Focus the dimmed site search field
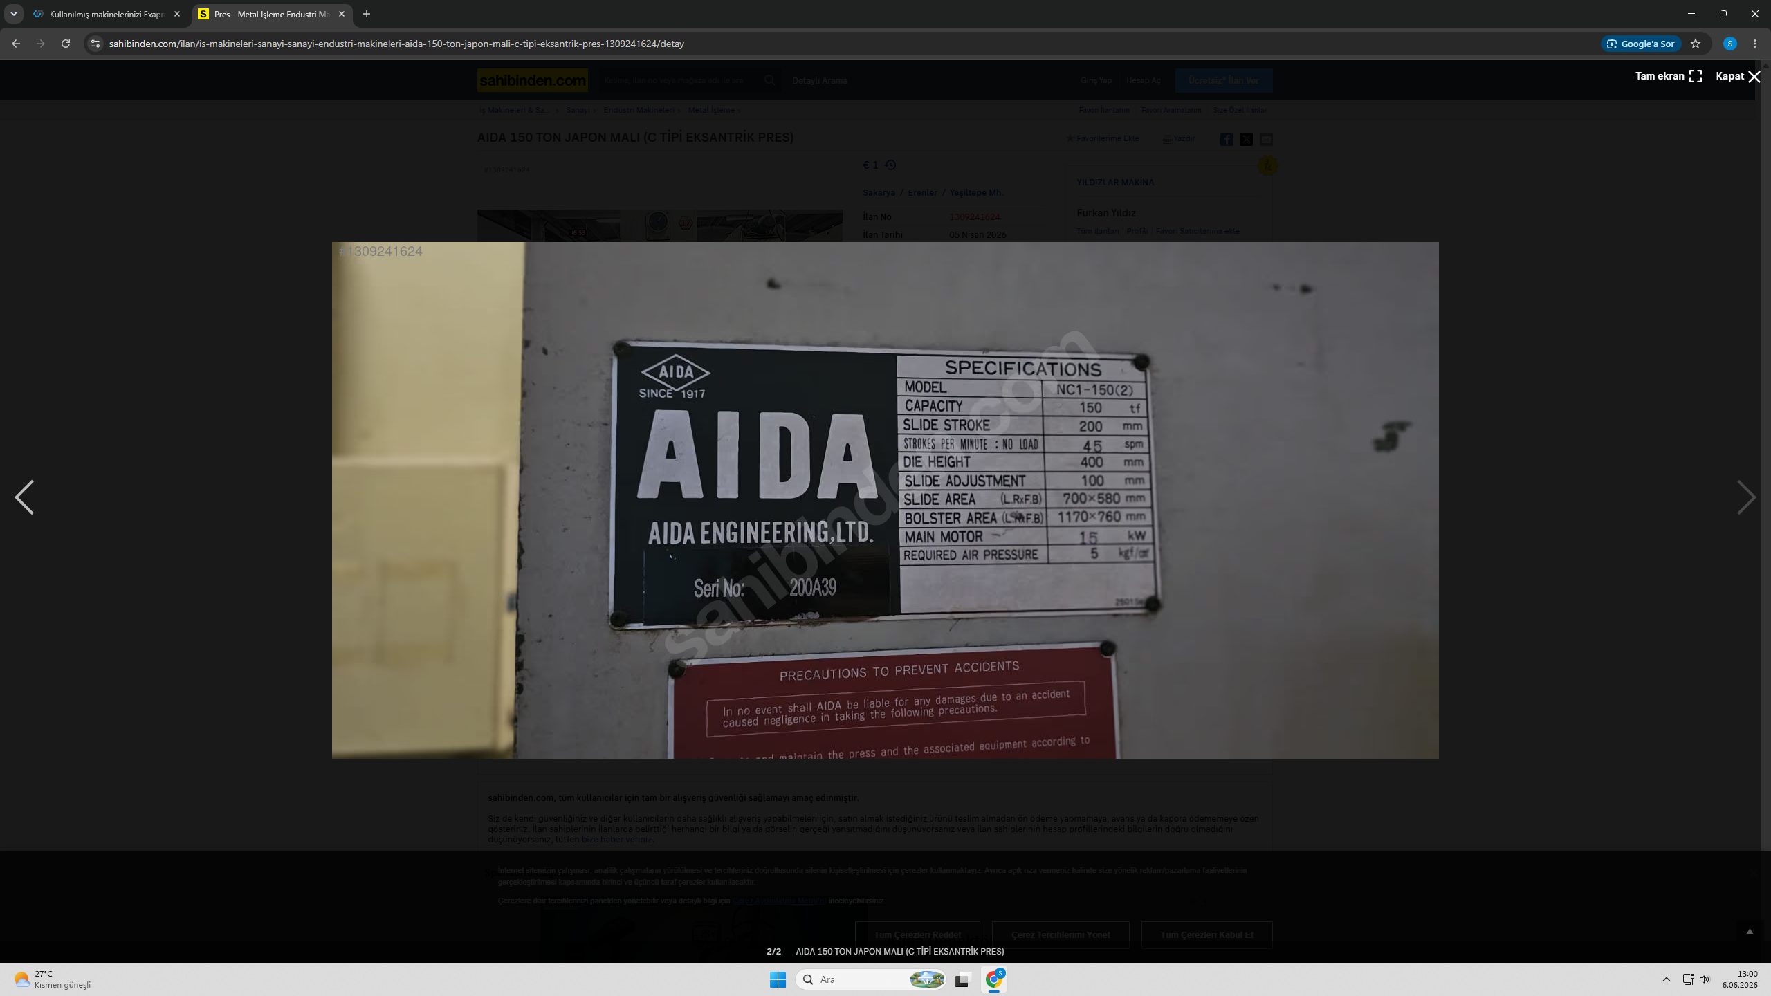This screenshot has width=1771, height=996. (x=678, y=80)
